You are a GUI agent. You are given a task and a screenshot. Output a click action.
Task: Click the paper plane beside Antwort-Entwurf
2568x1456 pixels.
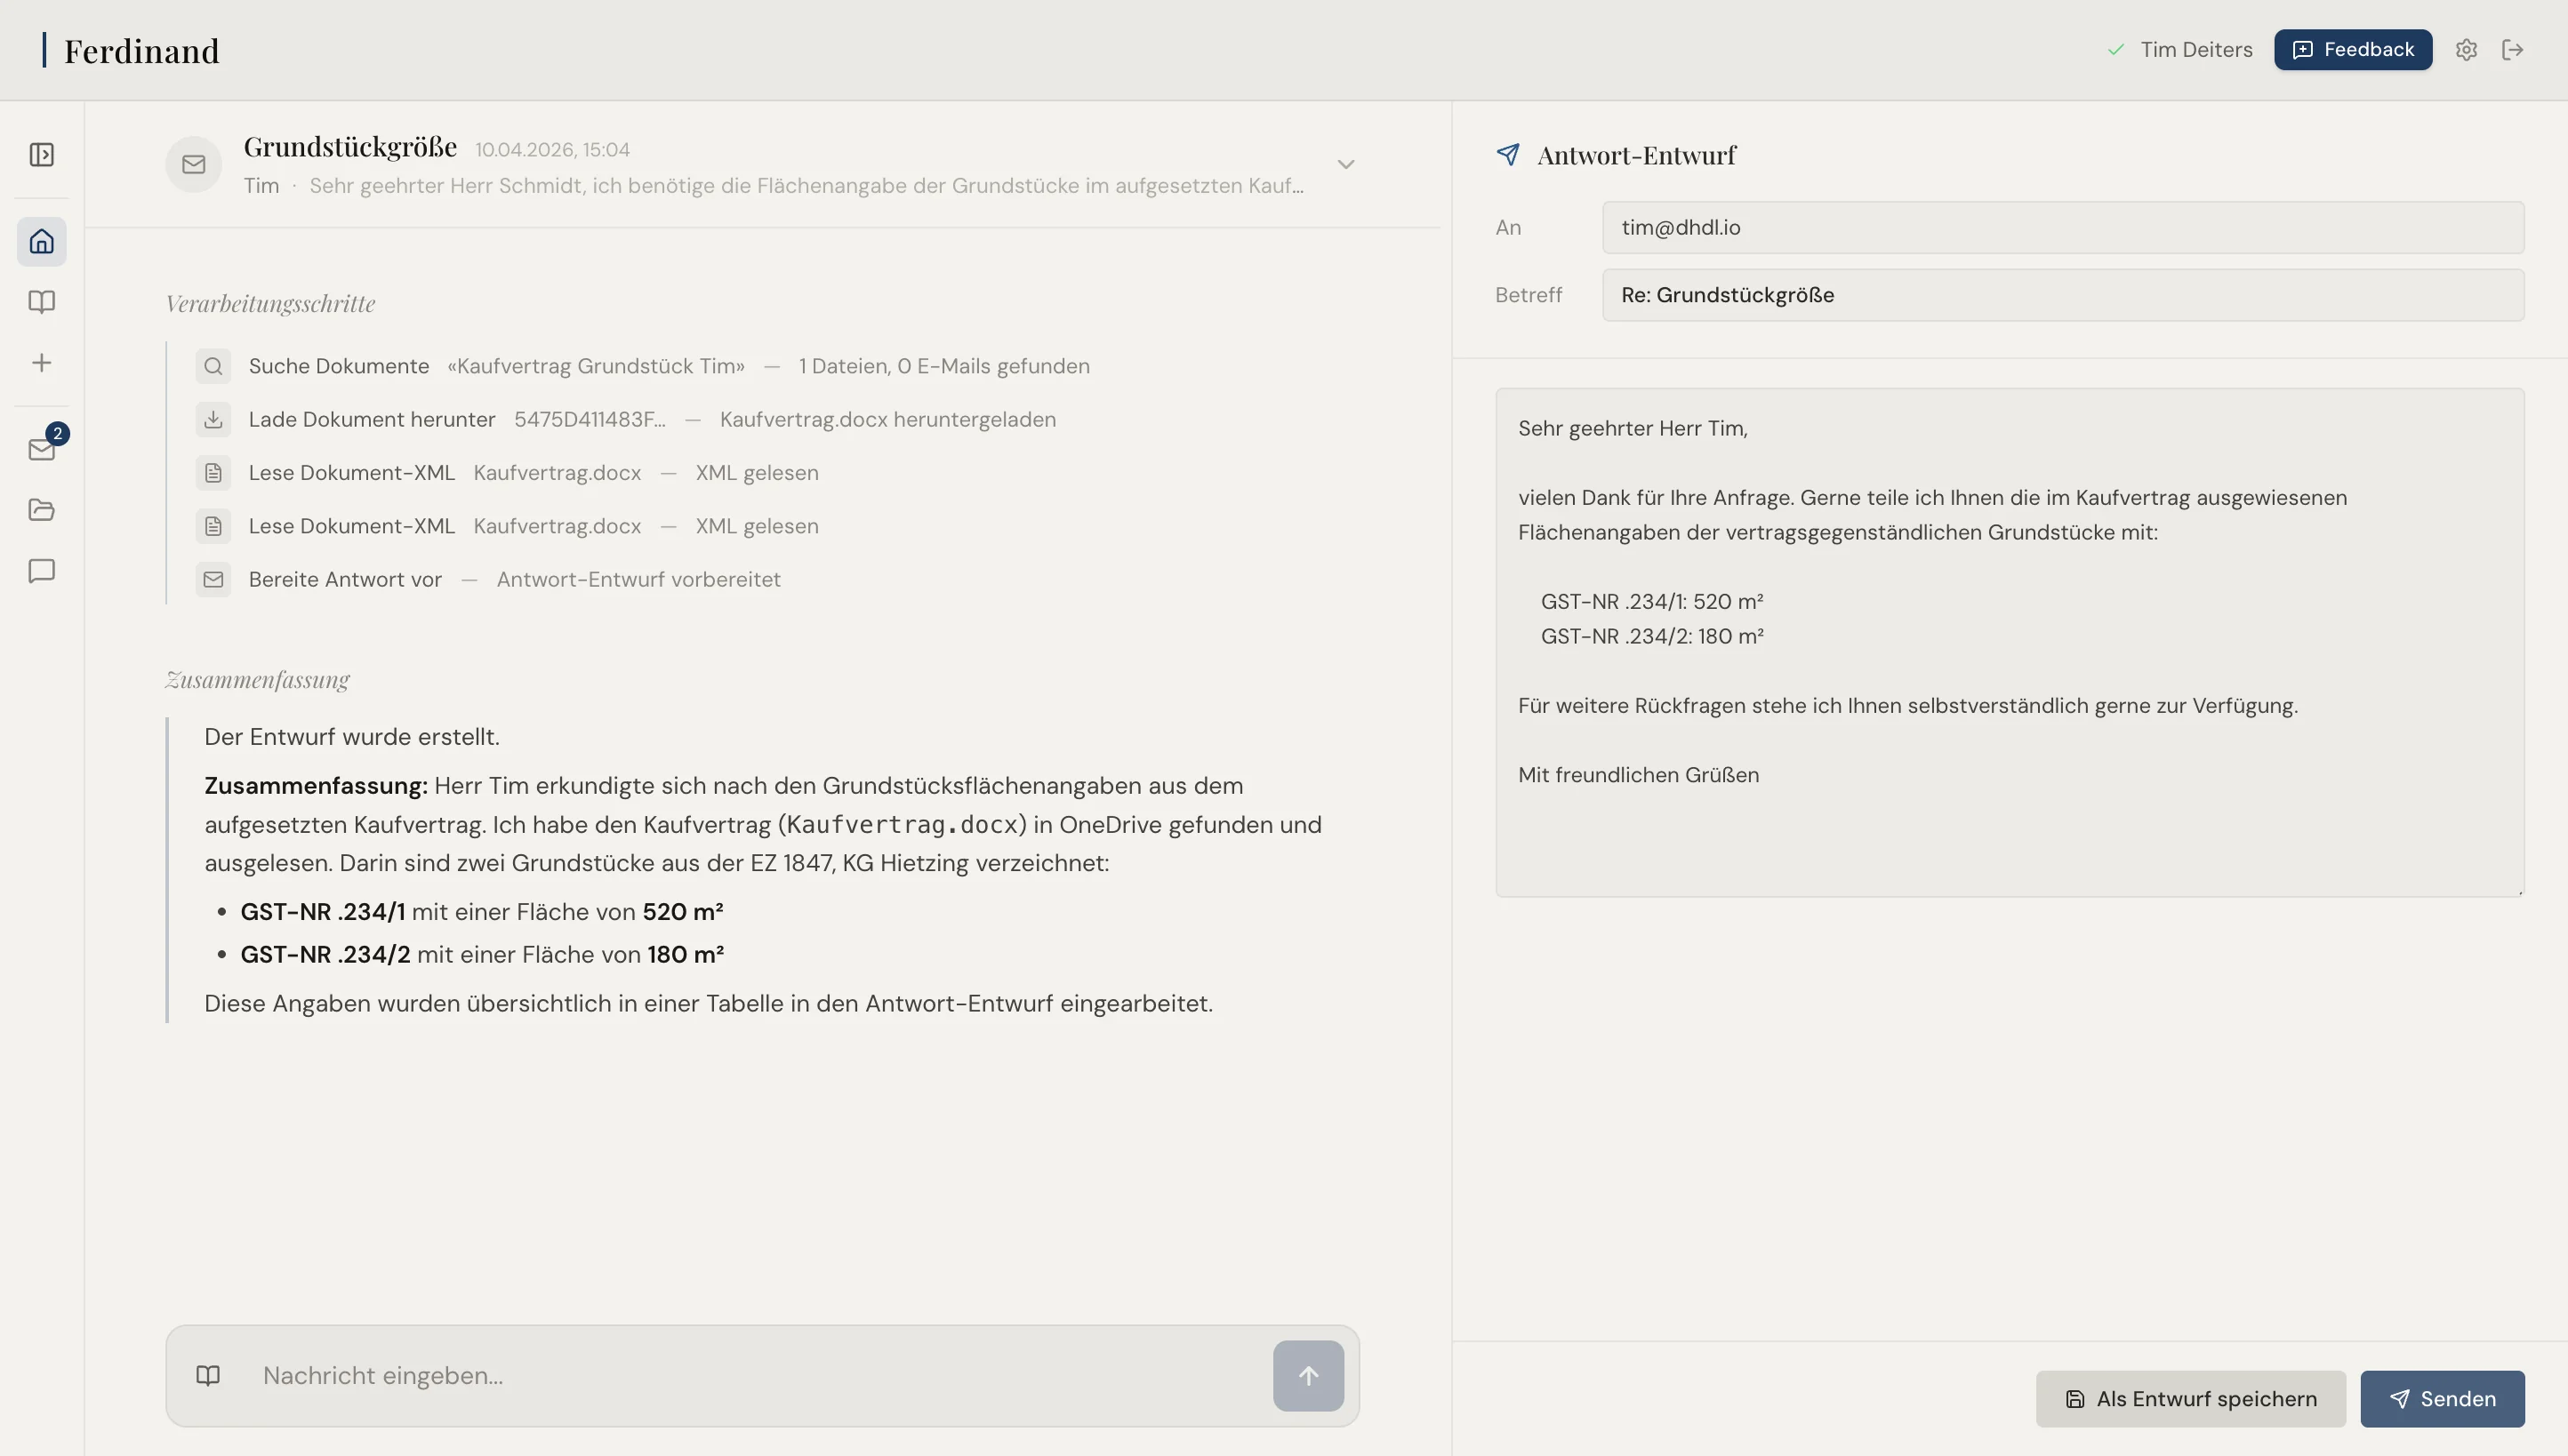(1509, 155)
